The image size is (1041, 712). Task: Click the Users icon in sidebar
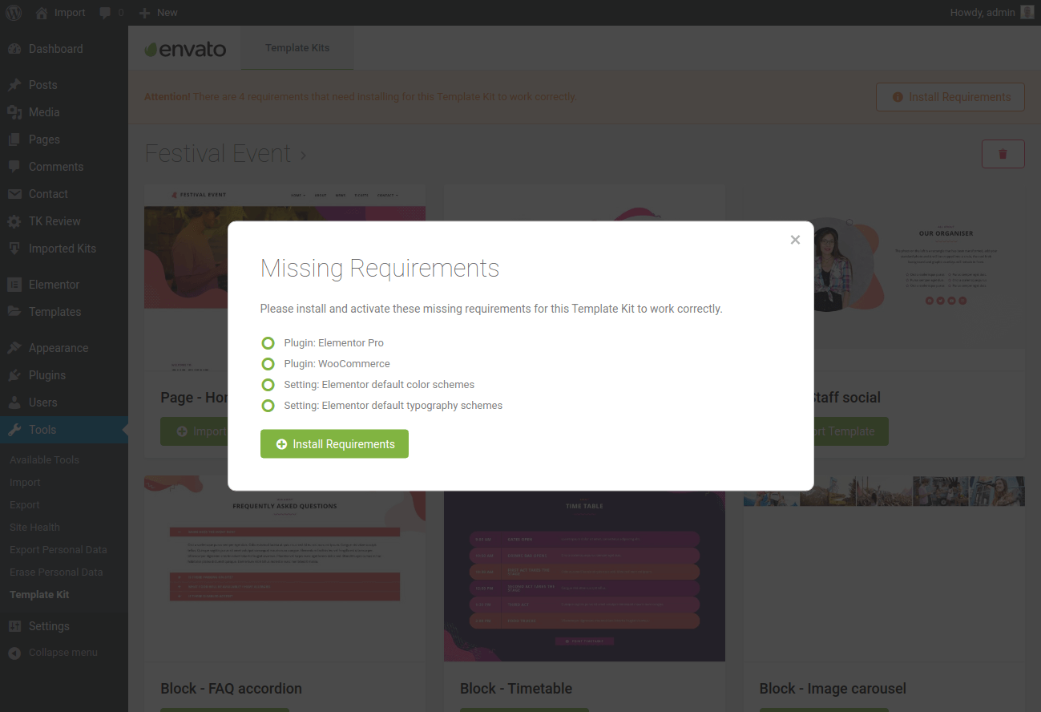coord(14,403)
